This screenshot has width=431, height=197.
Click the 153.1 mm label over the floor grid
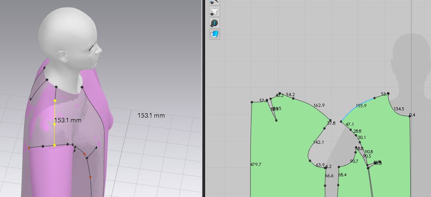pyautogui.click(x=151, y=116)
